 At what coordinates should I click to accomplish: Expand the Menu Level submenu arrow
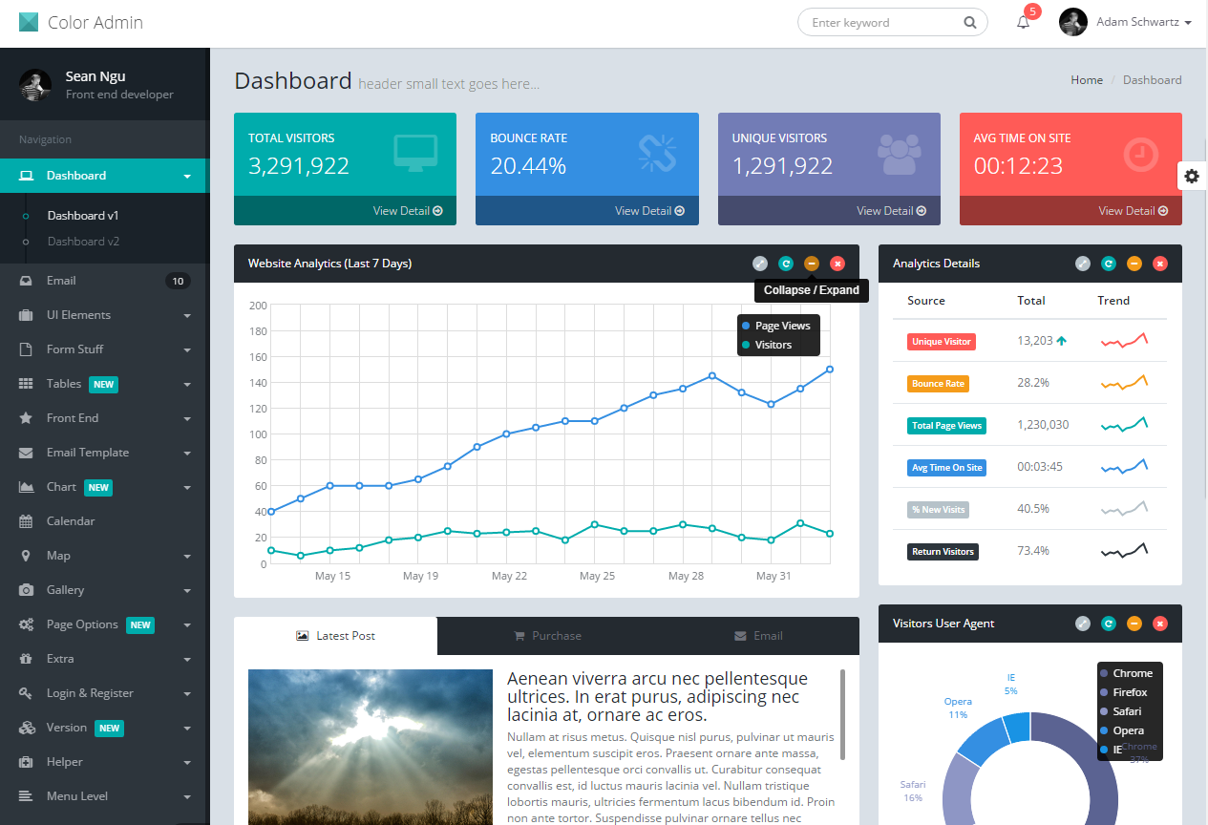(187, 797)
